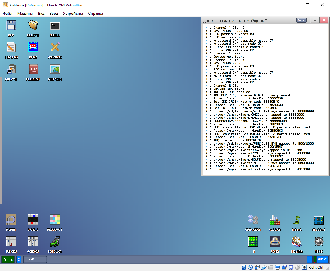
Task: Select BOARD task in the taskbar
Action: click(35, 259)
